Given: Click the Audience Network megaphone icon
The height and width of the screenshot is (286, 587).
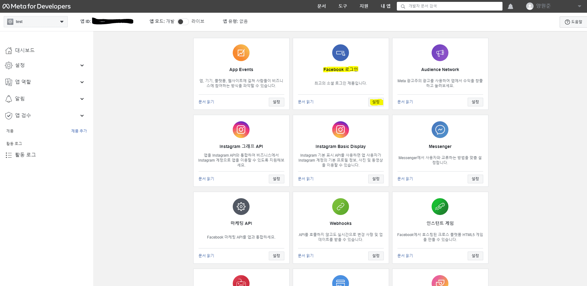Looking at the screenshot, I should coord(440,53).
